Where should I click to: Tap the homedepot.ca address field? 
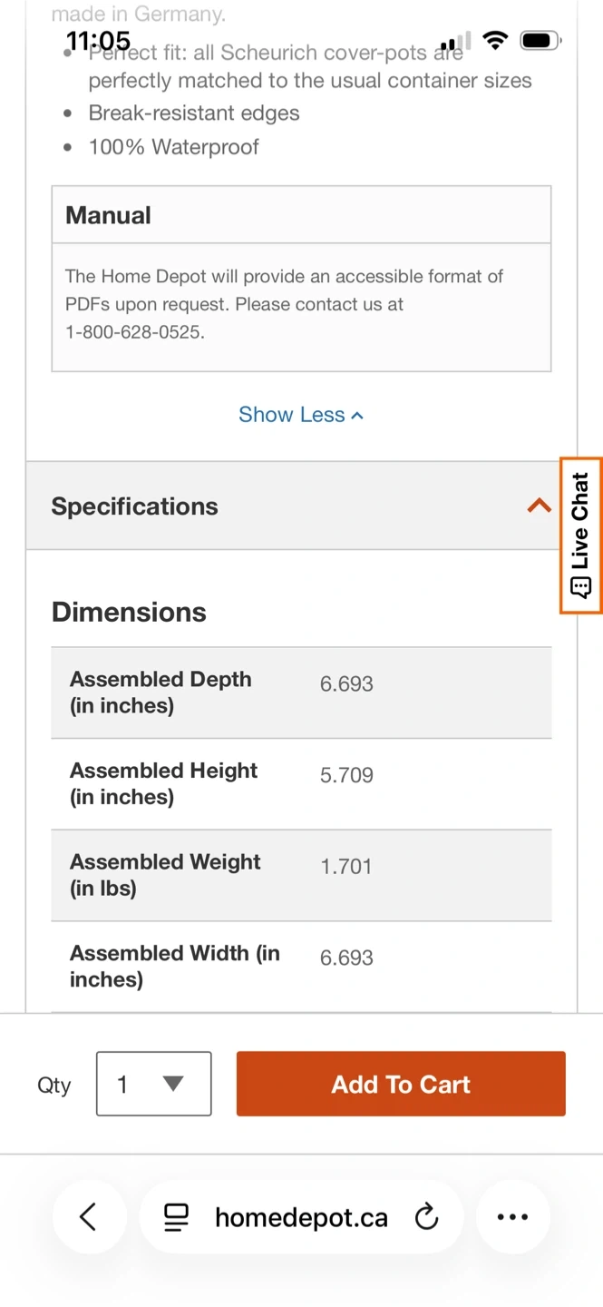[301, 1217]
